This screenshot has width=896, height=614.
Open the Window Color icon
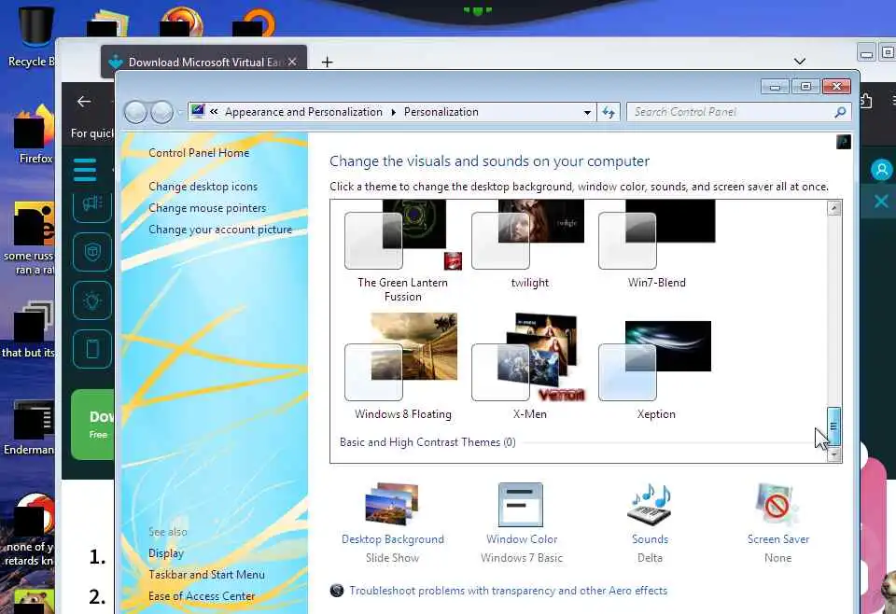(521, 504)
